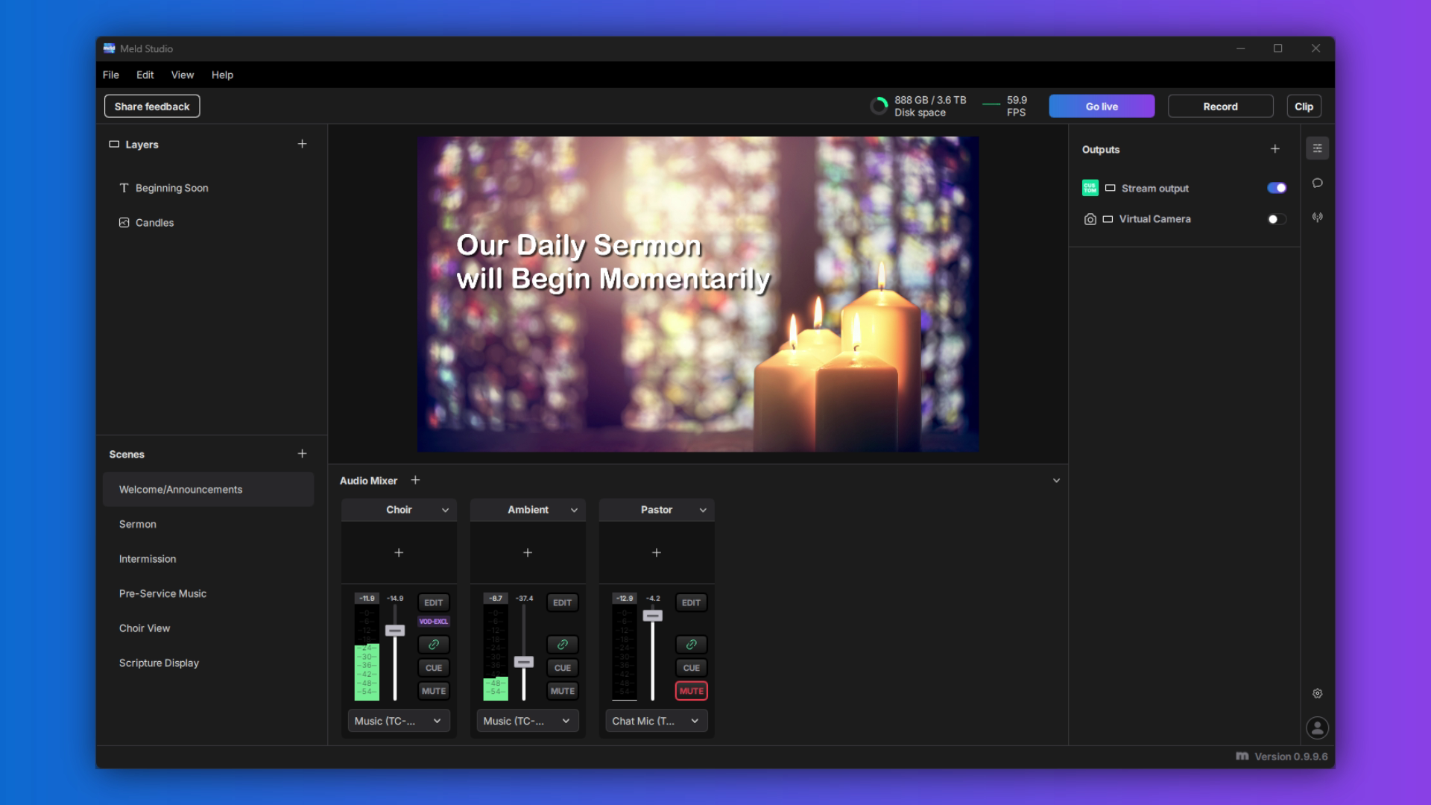The height and width of the screenshot is (805, 1431).
Task: Click the Share feedback button
Action: [x=152, y=107]
